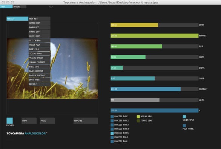Click the Blur slider bar

click(x=155, y=46)
